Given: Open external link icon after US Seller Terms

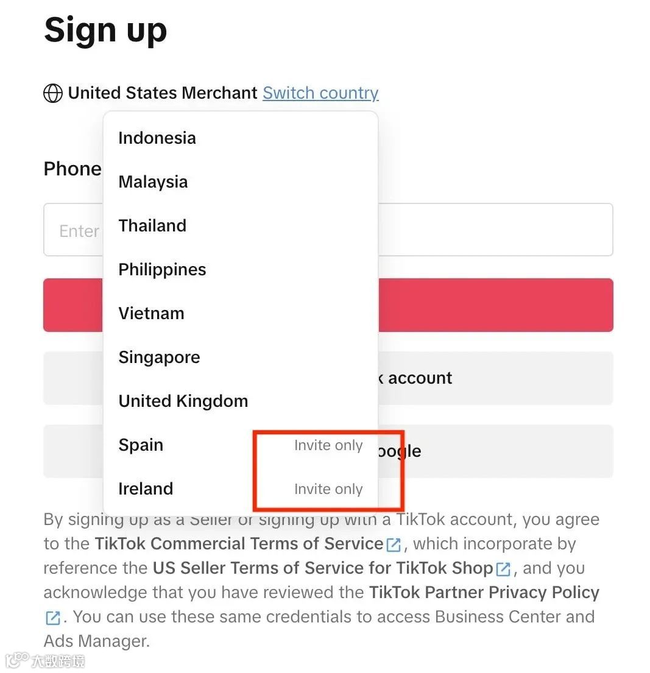Looking at the screenshot, I should click(x=503, y=569).
